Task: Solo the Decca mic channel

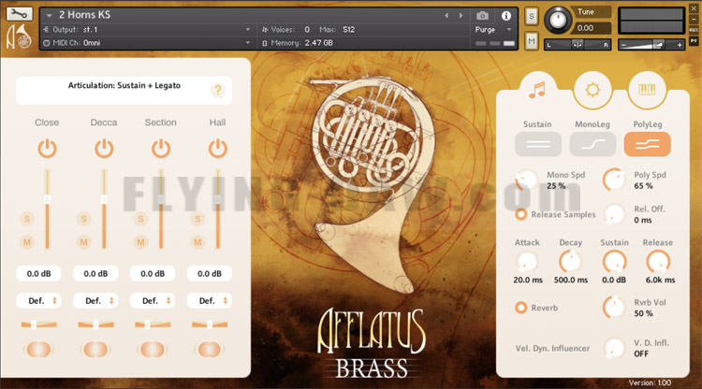Action: click(x=83, y=219)
